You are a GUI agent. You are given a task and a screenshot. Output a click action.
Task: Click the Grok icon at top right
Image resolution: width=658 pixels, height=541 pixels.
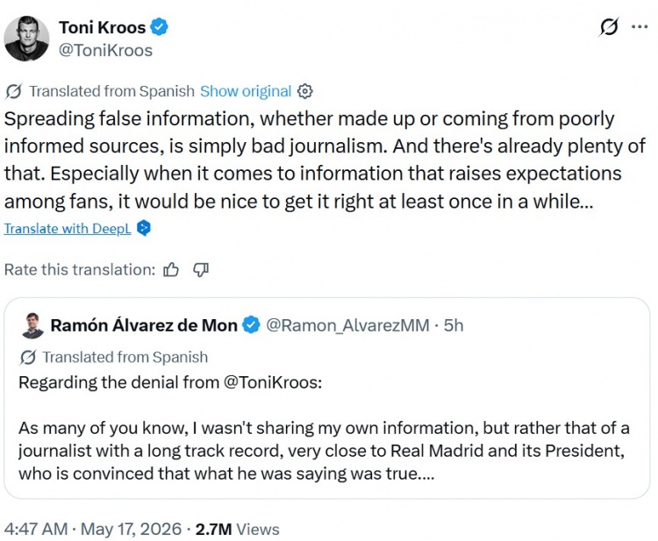pyautogui.click(x=609, y=27)
